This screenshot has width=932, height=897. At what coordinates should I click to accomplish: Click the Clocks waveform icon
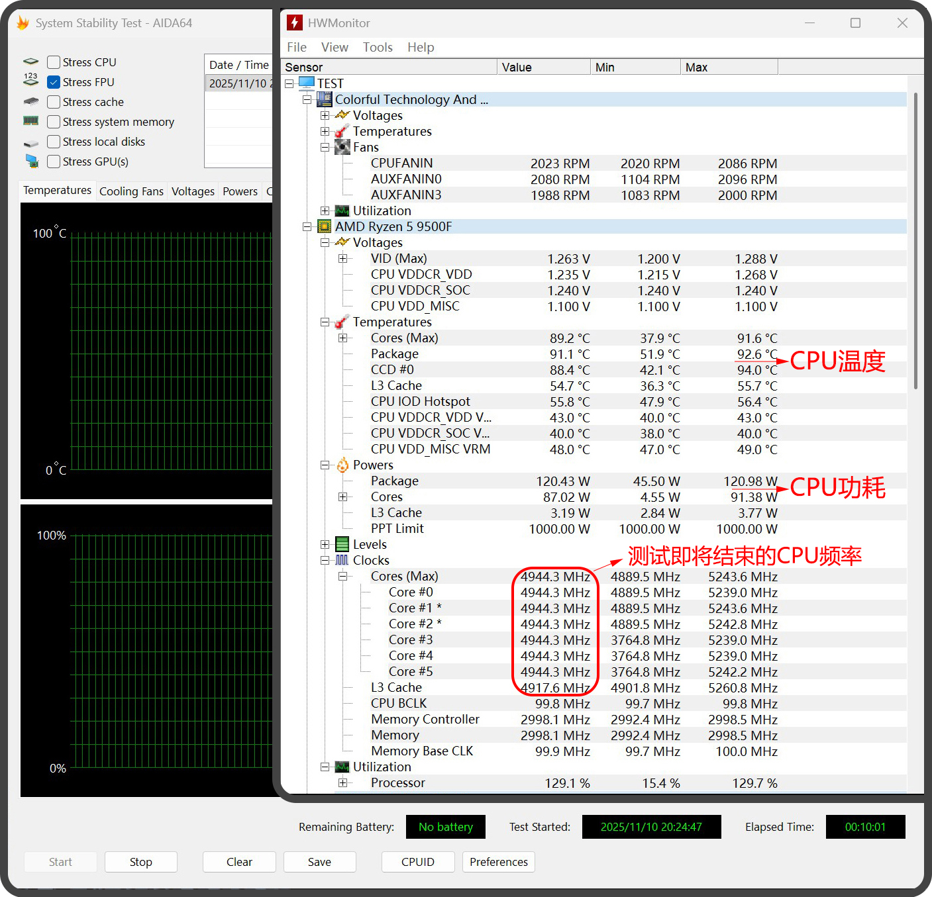click(342, 560)
